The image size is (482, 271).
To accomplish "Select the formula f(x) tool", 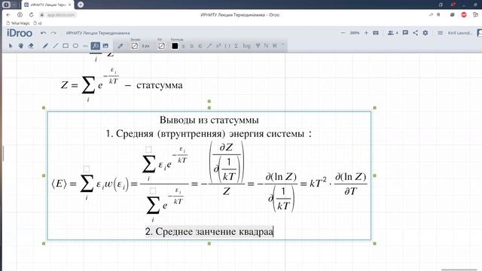I will pos(96,46).
